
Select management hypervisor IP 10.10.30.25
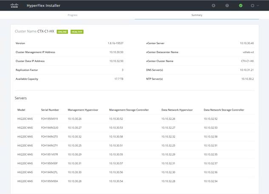tap(74, 146)
